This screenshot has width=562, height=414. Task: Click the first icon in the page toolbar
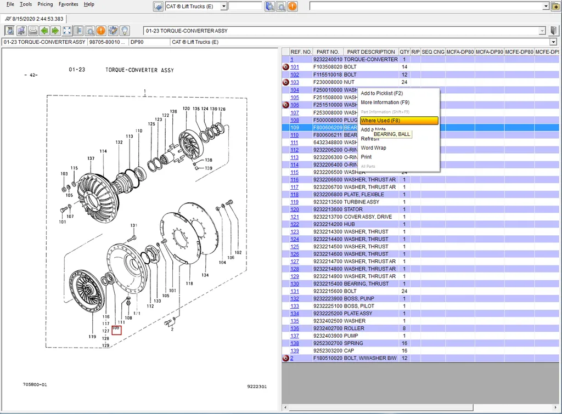(x=10, y=31)
